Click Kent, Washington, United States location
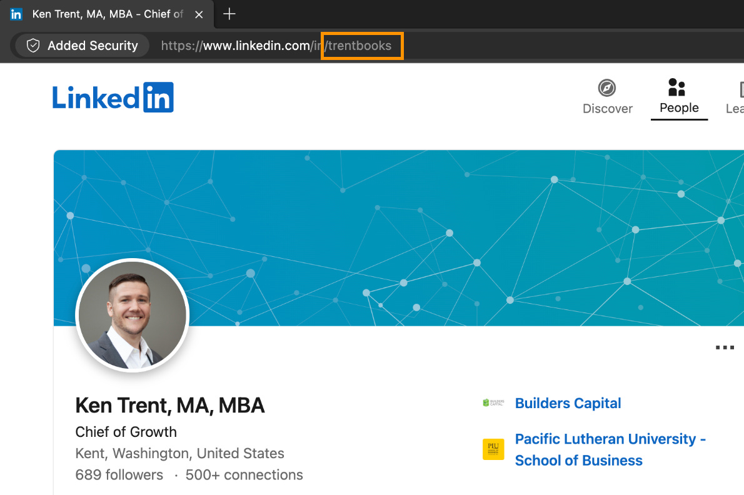Viewport: 744px width, 495px height. (180, 453)
